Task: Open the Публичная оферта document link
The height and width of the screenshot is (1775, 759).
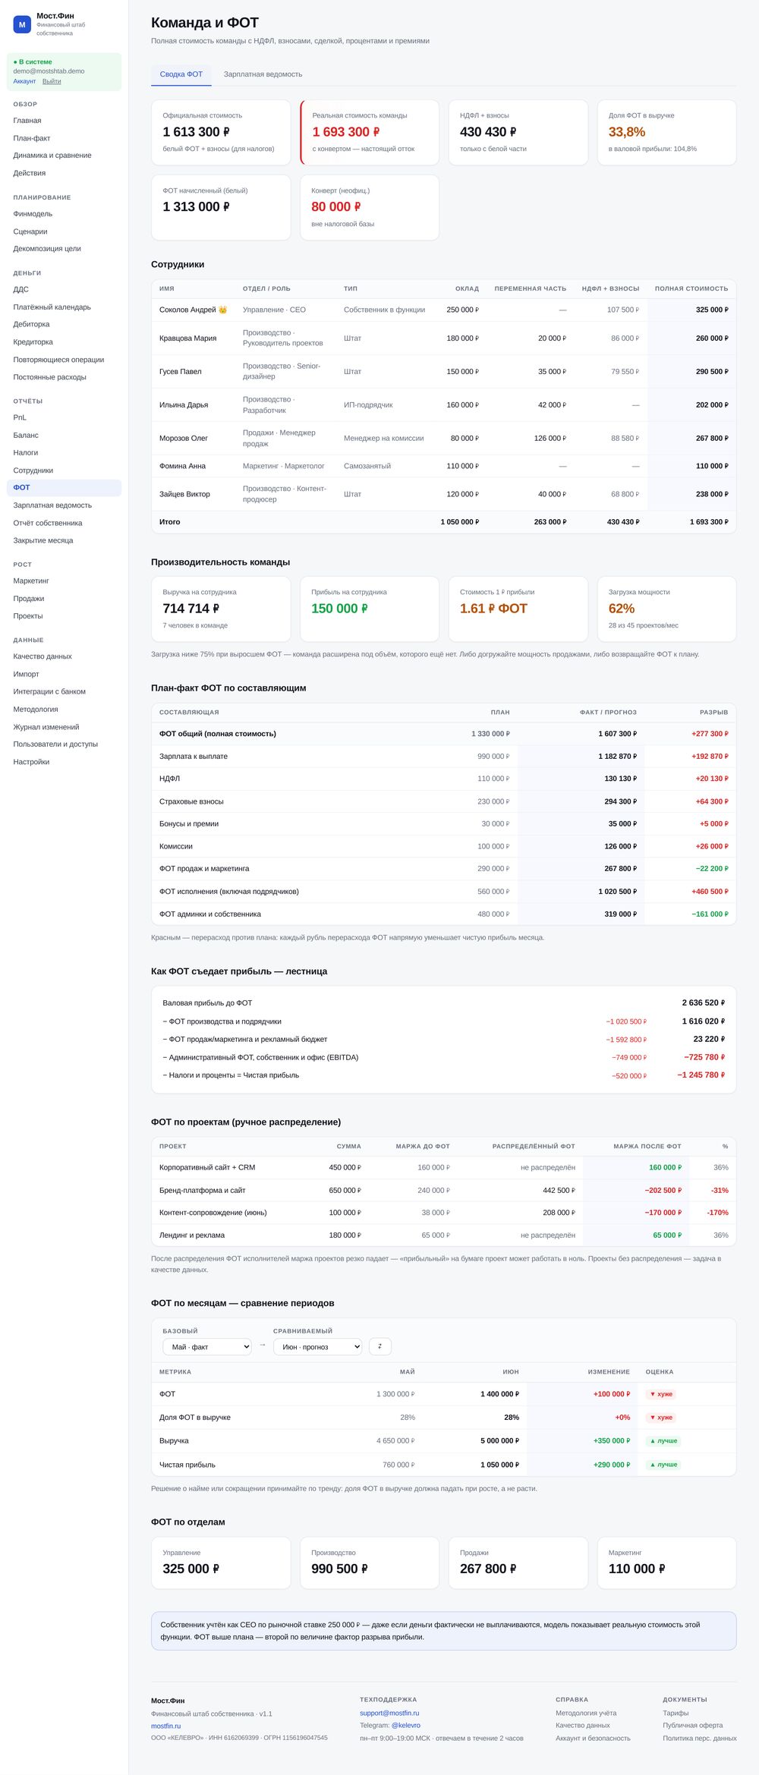Action: click(x=692, y=1725)
